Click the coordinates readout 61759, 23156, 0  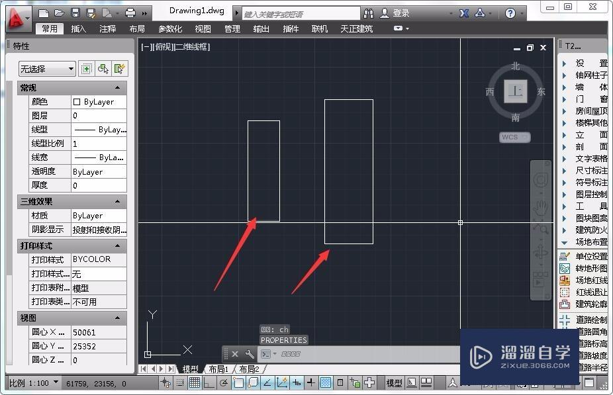(x=96, y=384)
